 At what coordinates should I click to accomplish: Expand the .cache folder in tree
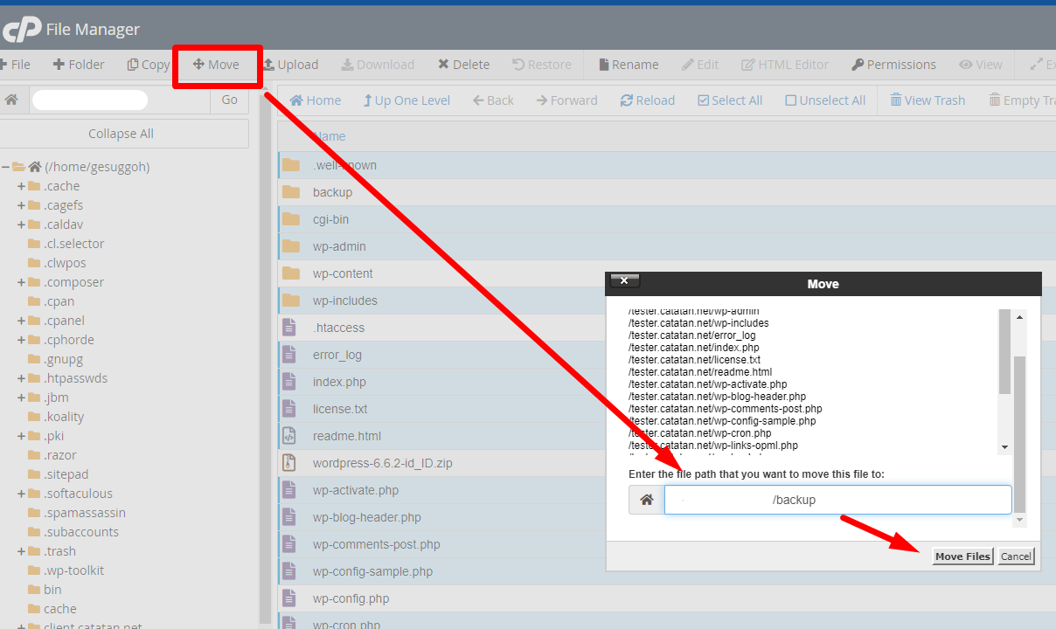[x=21, y=186]
